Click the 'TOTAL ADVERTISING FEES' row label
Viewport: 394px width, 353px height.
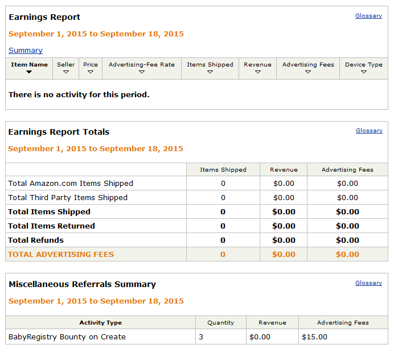61,255
